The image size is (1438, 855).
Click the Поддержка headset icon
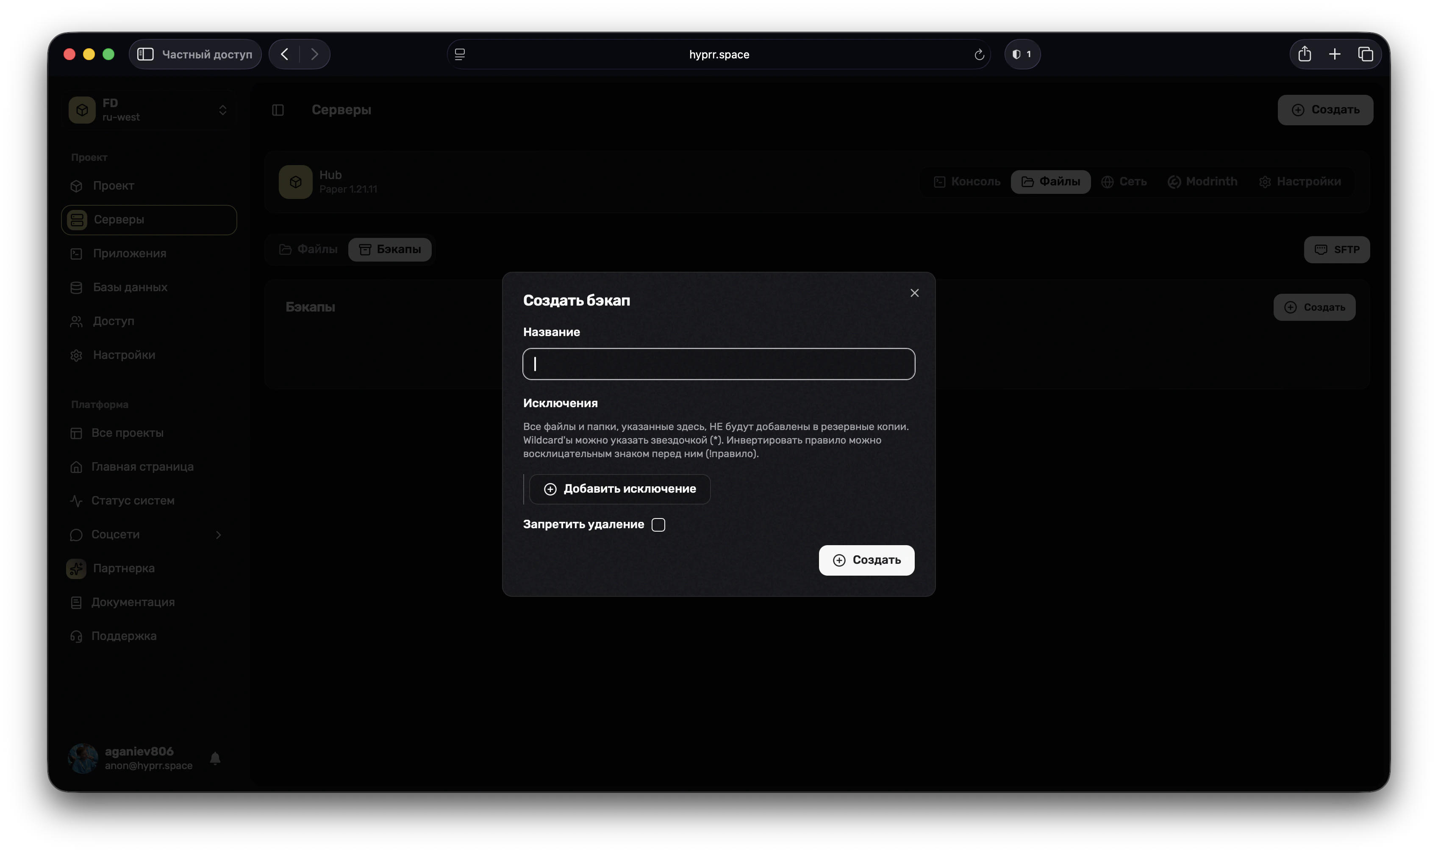(76, 636)
